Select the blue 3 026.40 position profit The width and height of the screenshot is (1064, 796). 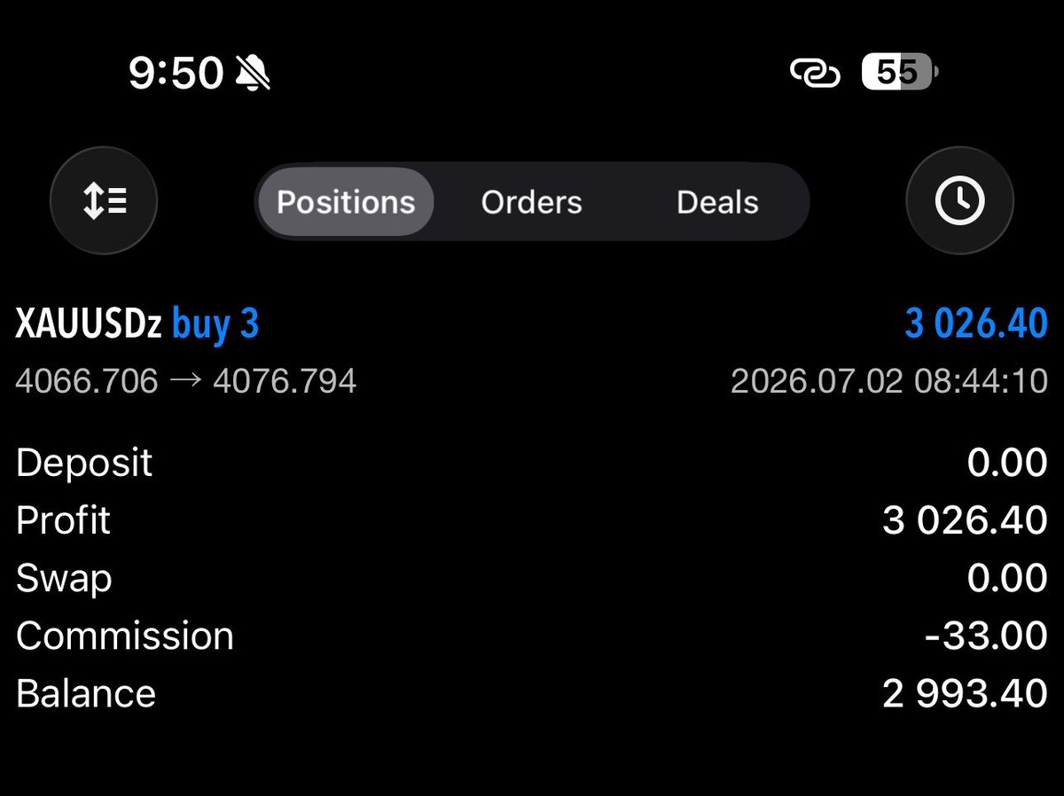(976, 324)
